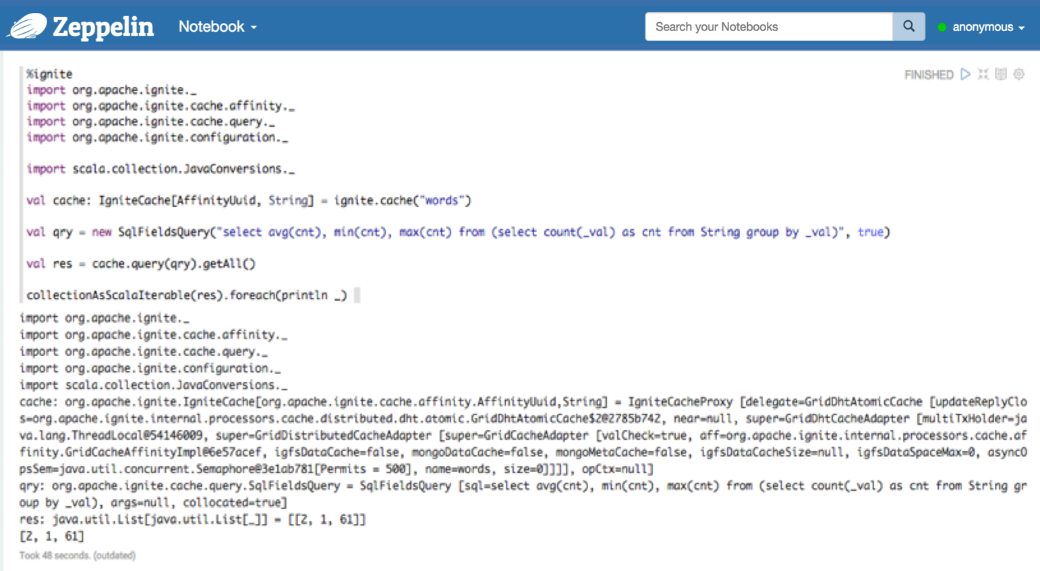Screen dimensions: 1040x571
Task: Run the paragraph with the play icon
Action: (x=965, y=74)
